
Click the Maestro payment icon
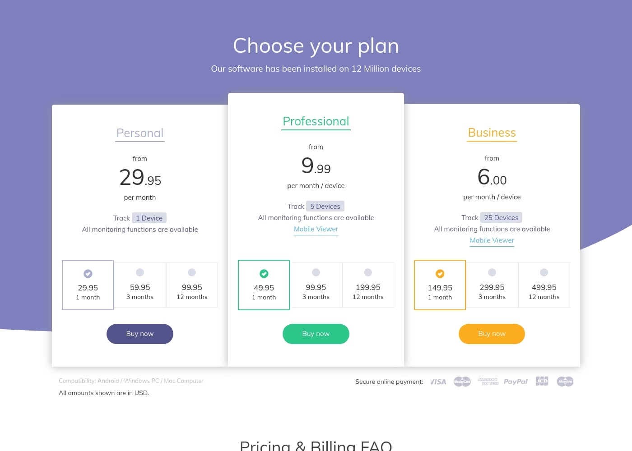pos(565,381)
